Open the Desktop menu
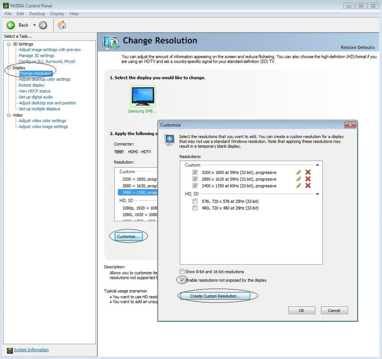This screenshot has width=382, height=359. point(37,13)
